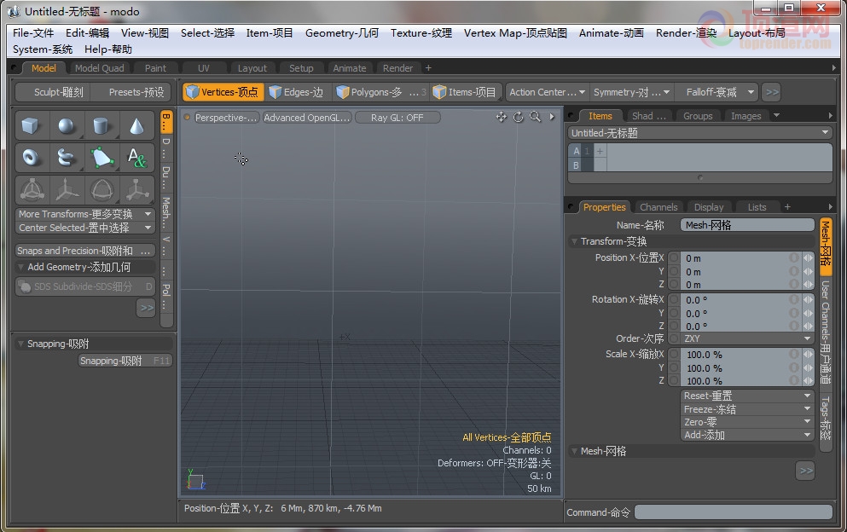Toggle Ray GL: OFF button
Image resolution: width=847 pixels, height=532 pixels.
397,117
